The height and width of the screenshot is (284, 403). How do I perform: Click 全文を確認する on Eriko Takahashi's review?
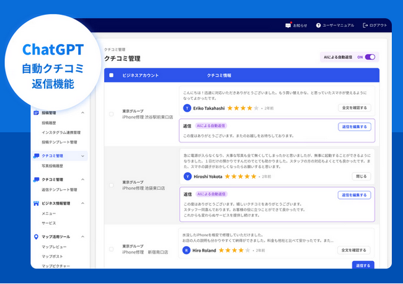point(355,108)
